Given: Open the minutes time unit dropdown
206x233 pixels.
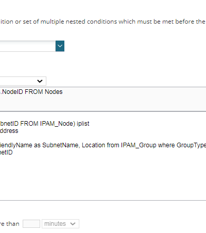Looking at the screenshot, I should click(60, 224).
